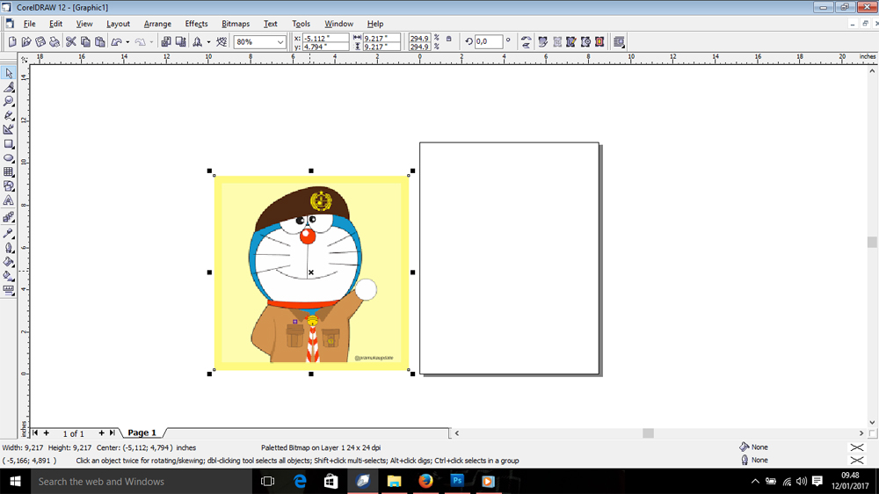
Task: Click the object width input field
Action: pos(381,38)
